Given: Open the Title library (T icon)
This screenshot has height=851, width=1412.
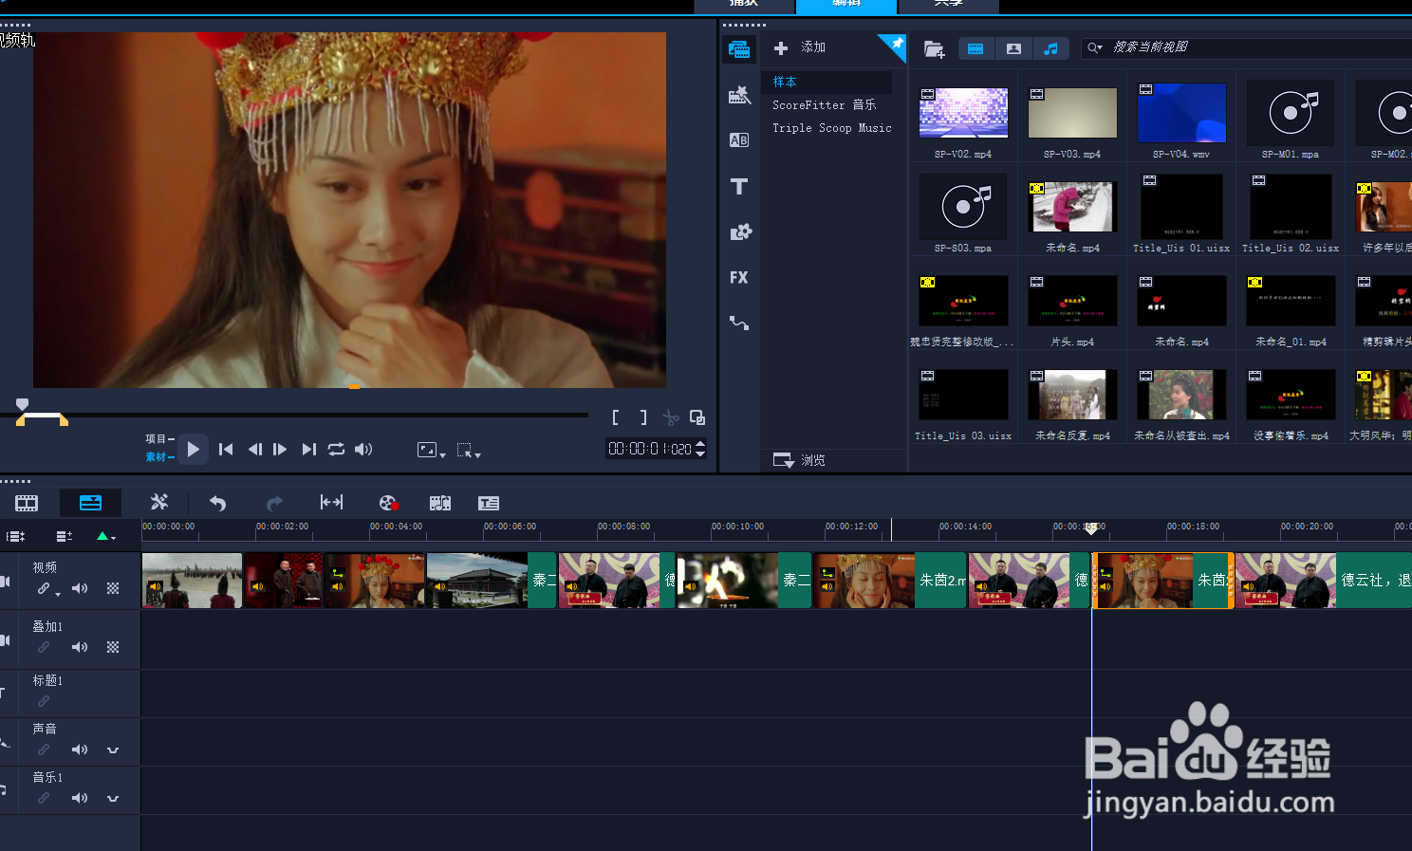Looking at the screenshot, I should coord(739,186).
